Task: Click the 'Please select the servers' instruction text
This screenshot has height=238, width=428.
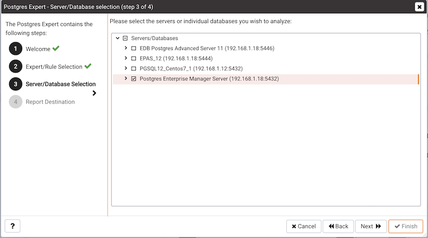Action: pos(201,21)
